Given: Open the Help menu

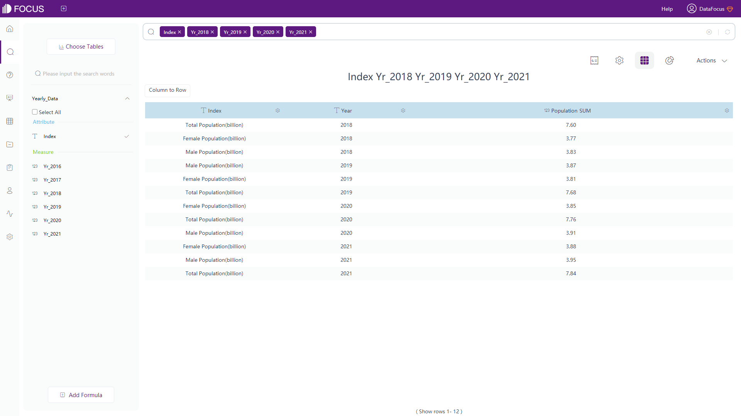Looking at the screenshot, I should [x=667, y=9].
